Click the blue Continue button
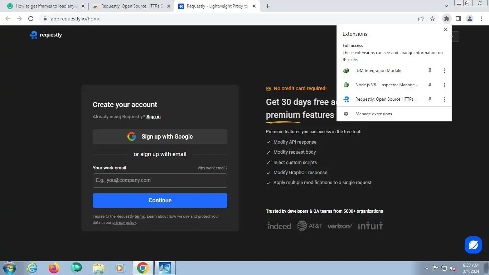 coord(160,201)
